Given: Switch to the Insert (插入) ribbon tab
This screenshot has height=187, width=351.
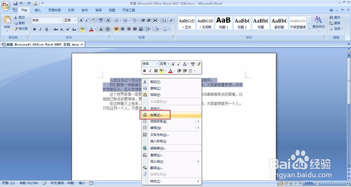Looking at the screenshot, I should 38,10.
